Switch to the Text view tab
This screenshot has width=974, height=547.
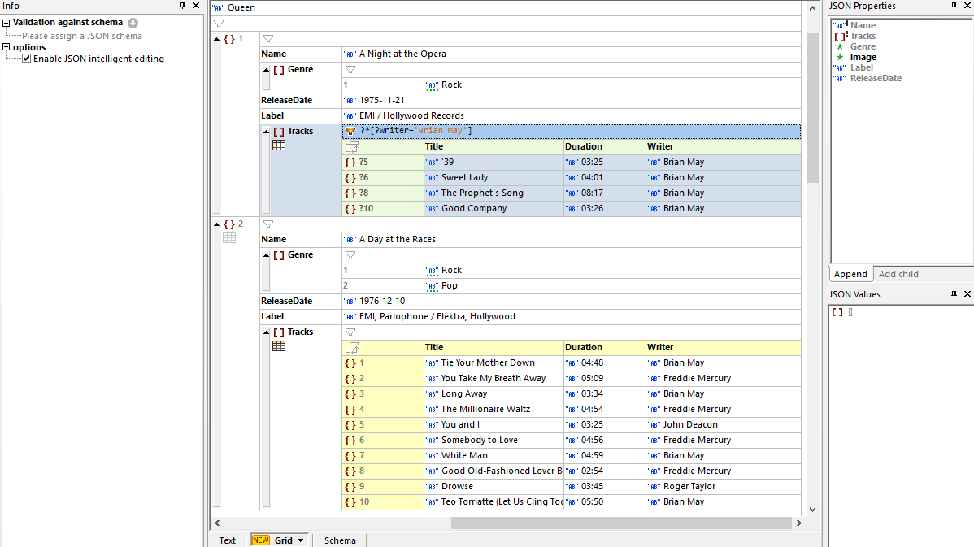pyautogui.click(x=227, y=540)
